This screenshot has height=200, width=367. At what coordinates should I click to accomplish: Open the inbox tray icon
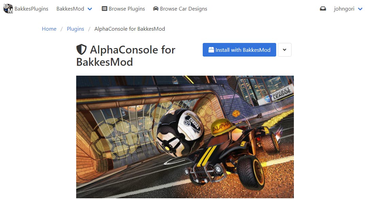(x=323, y=9)
